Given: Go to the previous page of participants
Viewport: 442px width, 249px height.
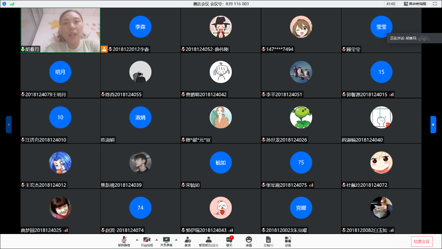Looking at the screenshot, I should (8, 124).
